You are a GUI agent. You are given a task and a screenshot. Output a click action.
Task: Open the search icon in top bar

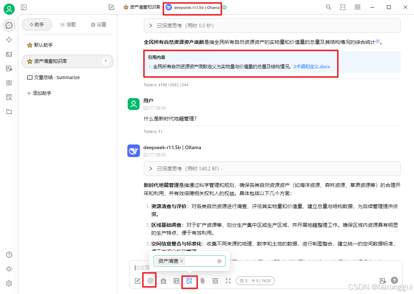(328, 8)
